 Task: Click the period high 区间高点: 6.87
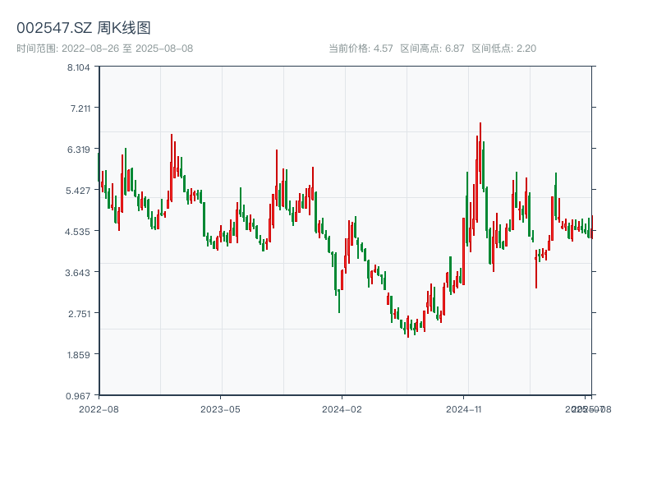tap(433, 48)
